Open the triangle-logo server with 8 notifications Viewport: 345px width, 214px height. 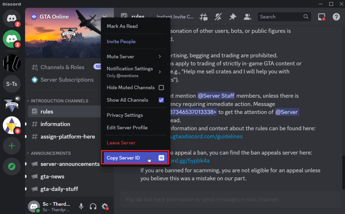pos(12,125)
